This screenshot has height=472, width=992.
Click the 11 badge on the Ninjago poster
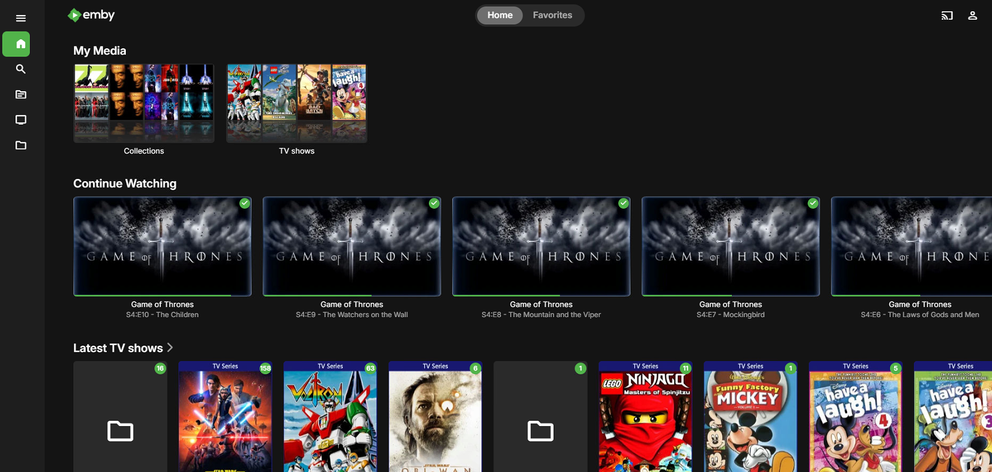[x=685, y=368]
